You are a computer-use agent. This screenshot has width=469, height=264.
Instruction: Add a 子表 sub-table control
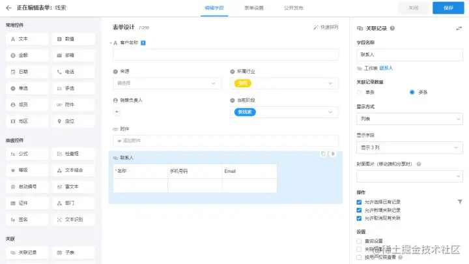click(73, 253)
